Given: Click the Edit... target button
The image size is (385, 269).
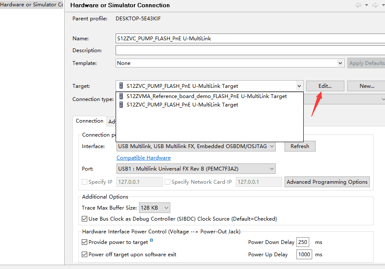Looking at the screenshot, I should pos(325,86).
